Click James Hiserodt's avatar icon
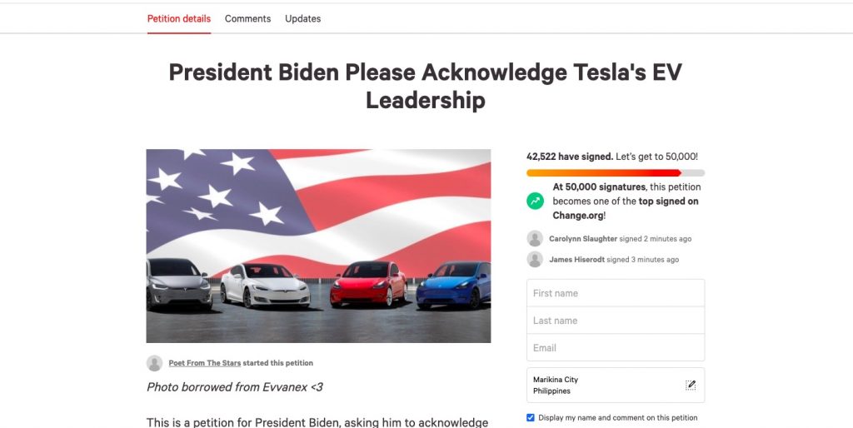 (535, 260)
